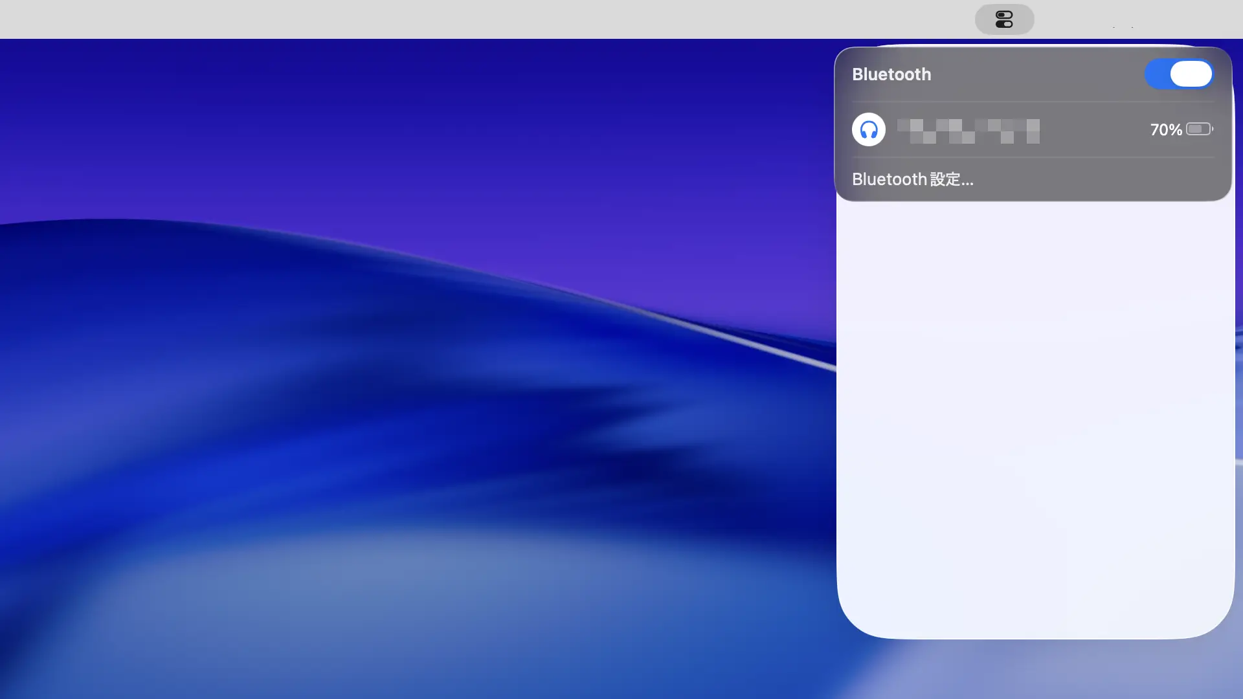Select the blurred headphone device name
This screenshot has height=699, width=1243.
pyautogui.click(x=968, y=131)
